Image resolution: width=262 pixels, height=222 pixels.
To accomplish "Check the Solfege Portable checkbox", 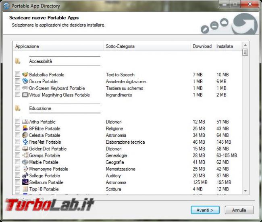I will (x=17, y=175).
